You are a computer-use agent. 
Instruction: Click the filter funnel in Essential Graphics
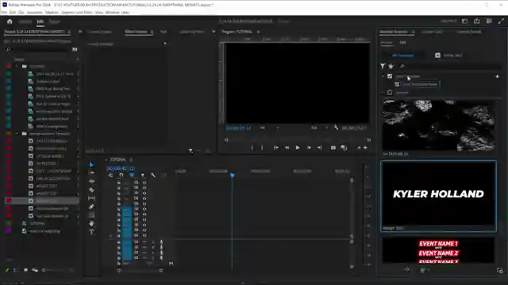point(383,66)
